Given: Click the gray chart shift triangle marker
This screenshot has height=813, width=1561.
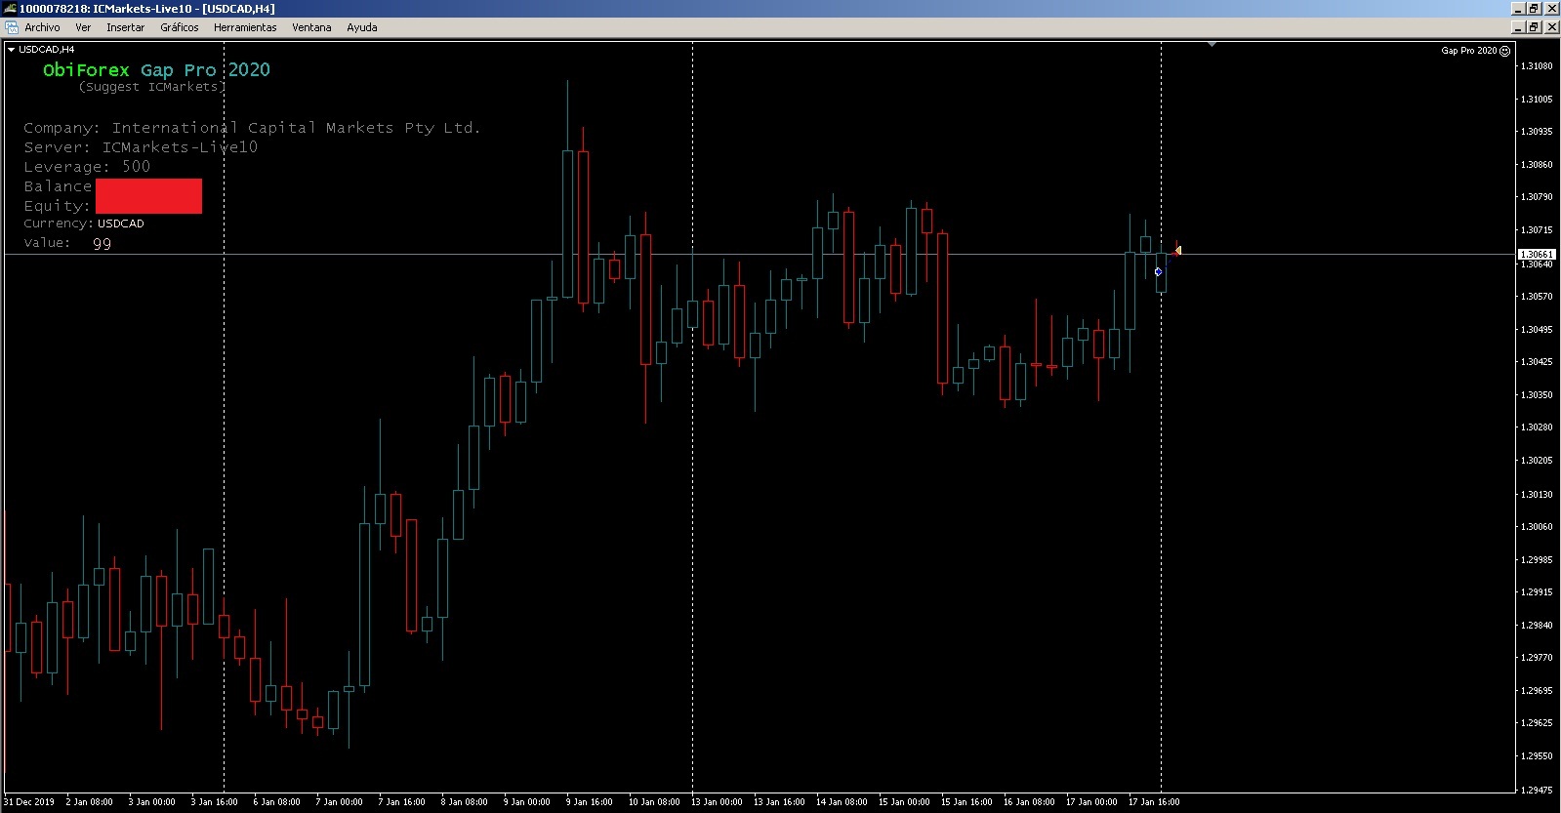Looking at the screenshot, I should [1212, 44].
